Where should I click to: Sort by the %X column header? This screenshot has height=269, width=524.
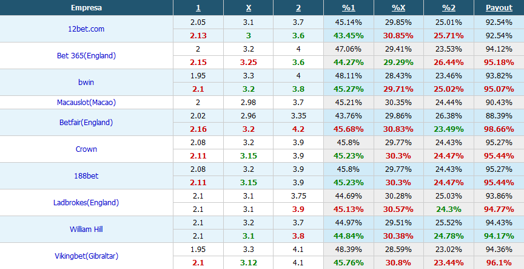point(398,8)
